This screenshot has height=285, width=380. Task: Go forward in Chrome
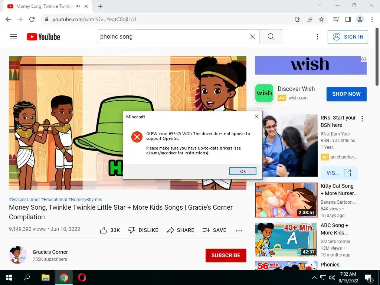click(20, 19)
